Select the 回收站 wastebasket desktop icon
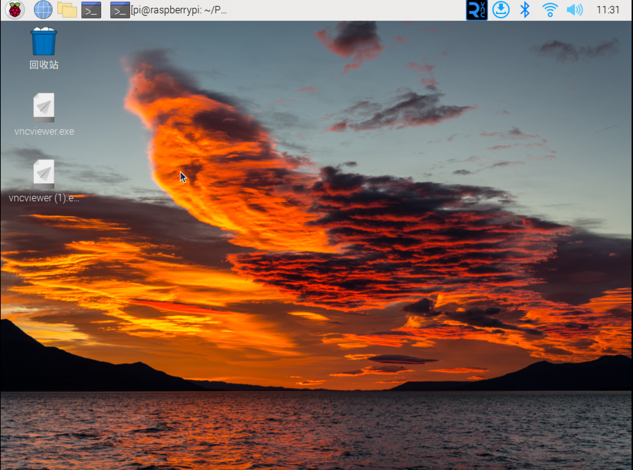Screen dimensions: 633x470 coord(44,41)
